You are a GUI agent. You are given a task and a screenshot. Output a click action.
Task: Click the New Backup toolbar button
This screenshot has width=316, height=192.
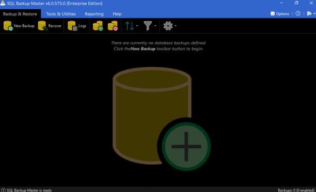(x=19, y=26)
